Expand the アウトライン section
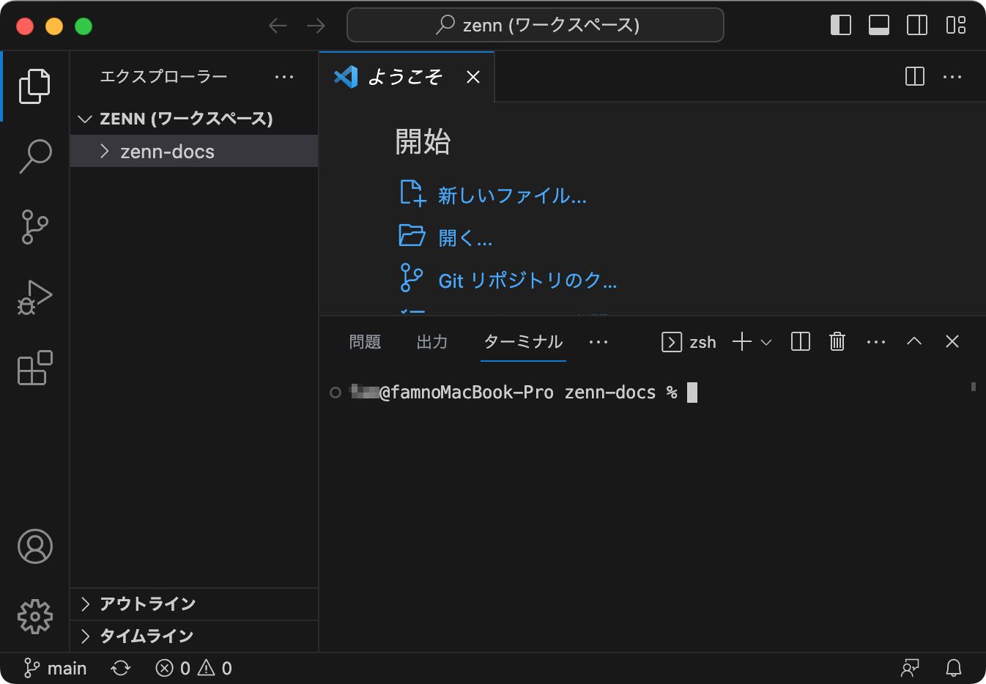986x684 pixels. point(194,604)
